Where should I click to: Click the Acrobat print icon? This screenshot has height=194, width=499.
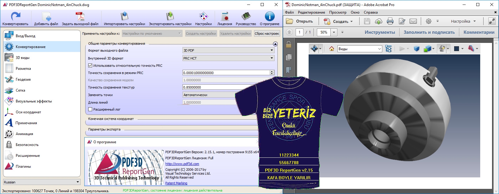(390, 21)
